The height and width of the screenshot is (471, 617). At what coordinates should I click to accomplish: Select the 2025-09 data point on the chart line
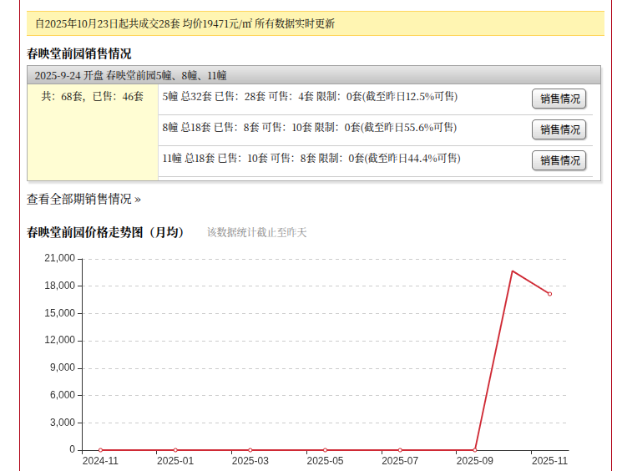[x=475, y=450]
